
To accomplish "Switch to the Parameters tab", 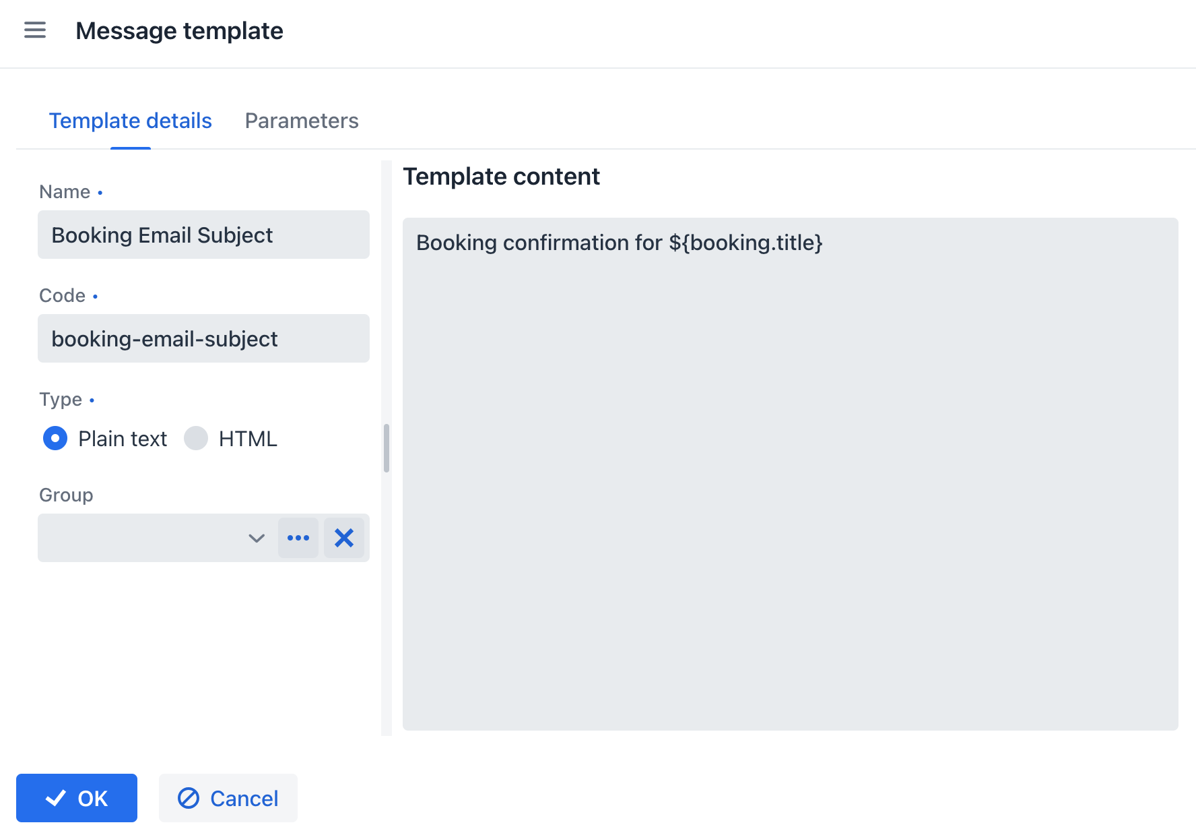I will pos(301,121).
